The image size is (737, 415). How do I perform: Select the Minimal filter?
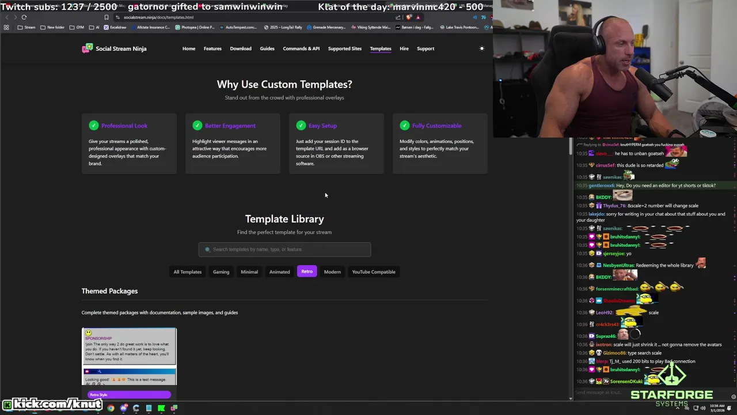pyautogui.click(x=249, y=271)
